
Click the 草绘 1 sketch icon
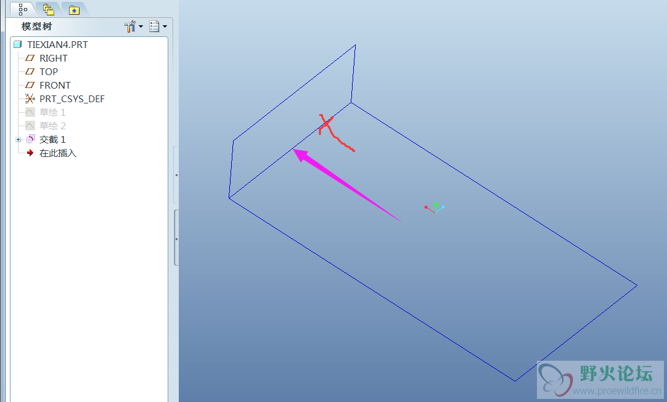point(30,112)
